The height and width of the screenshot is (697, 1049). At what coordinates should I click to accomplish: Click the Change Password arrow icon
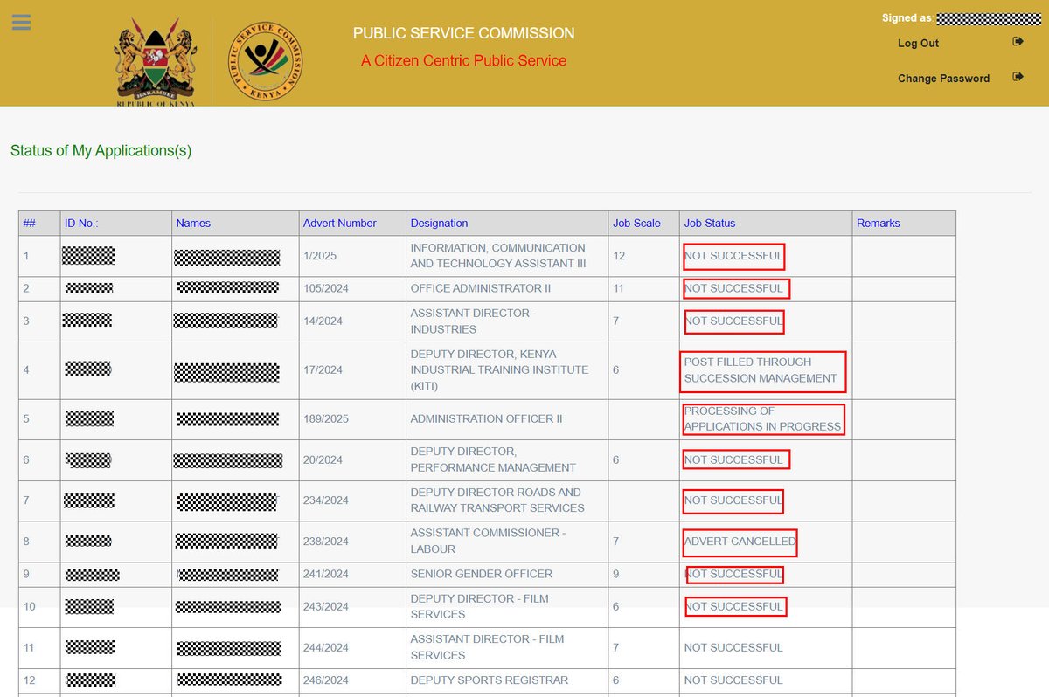[1018, 77]
